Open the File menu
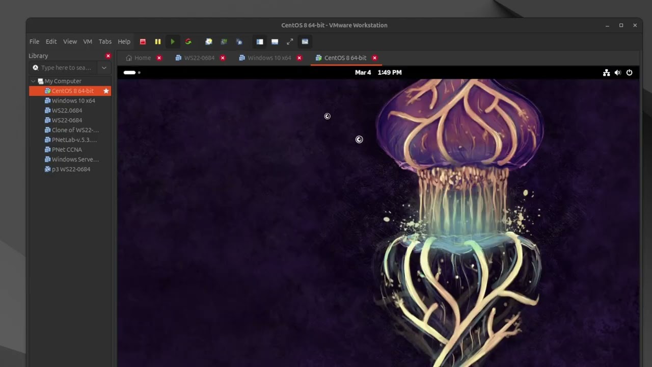Image resolution: width=652 pixels, height=367 pixels. [34, 42]
